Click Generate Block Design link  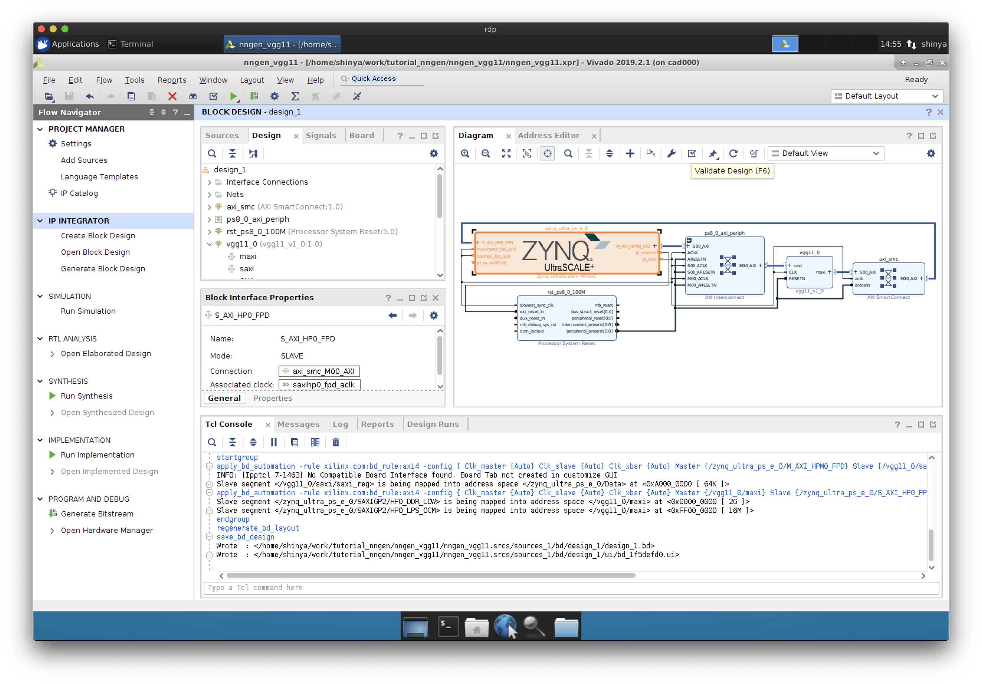(103, 269)
